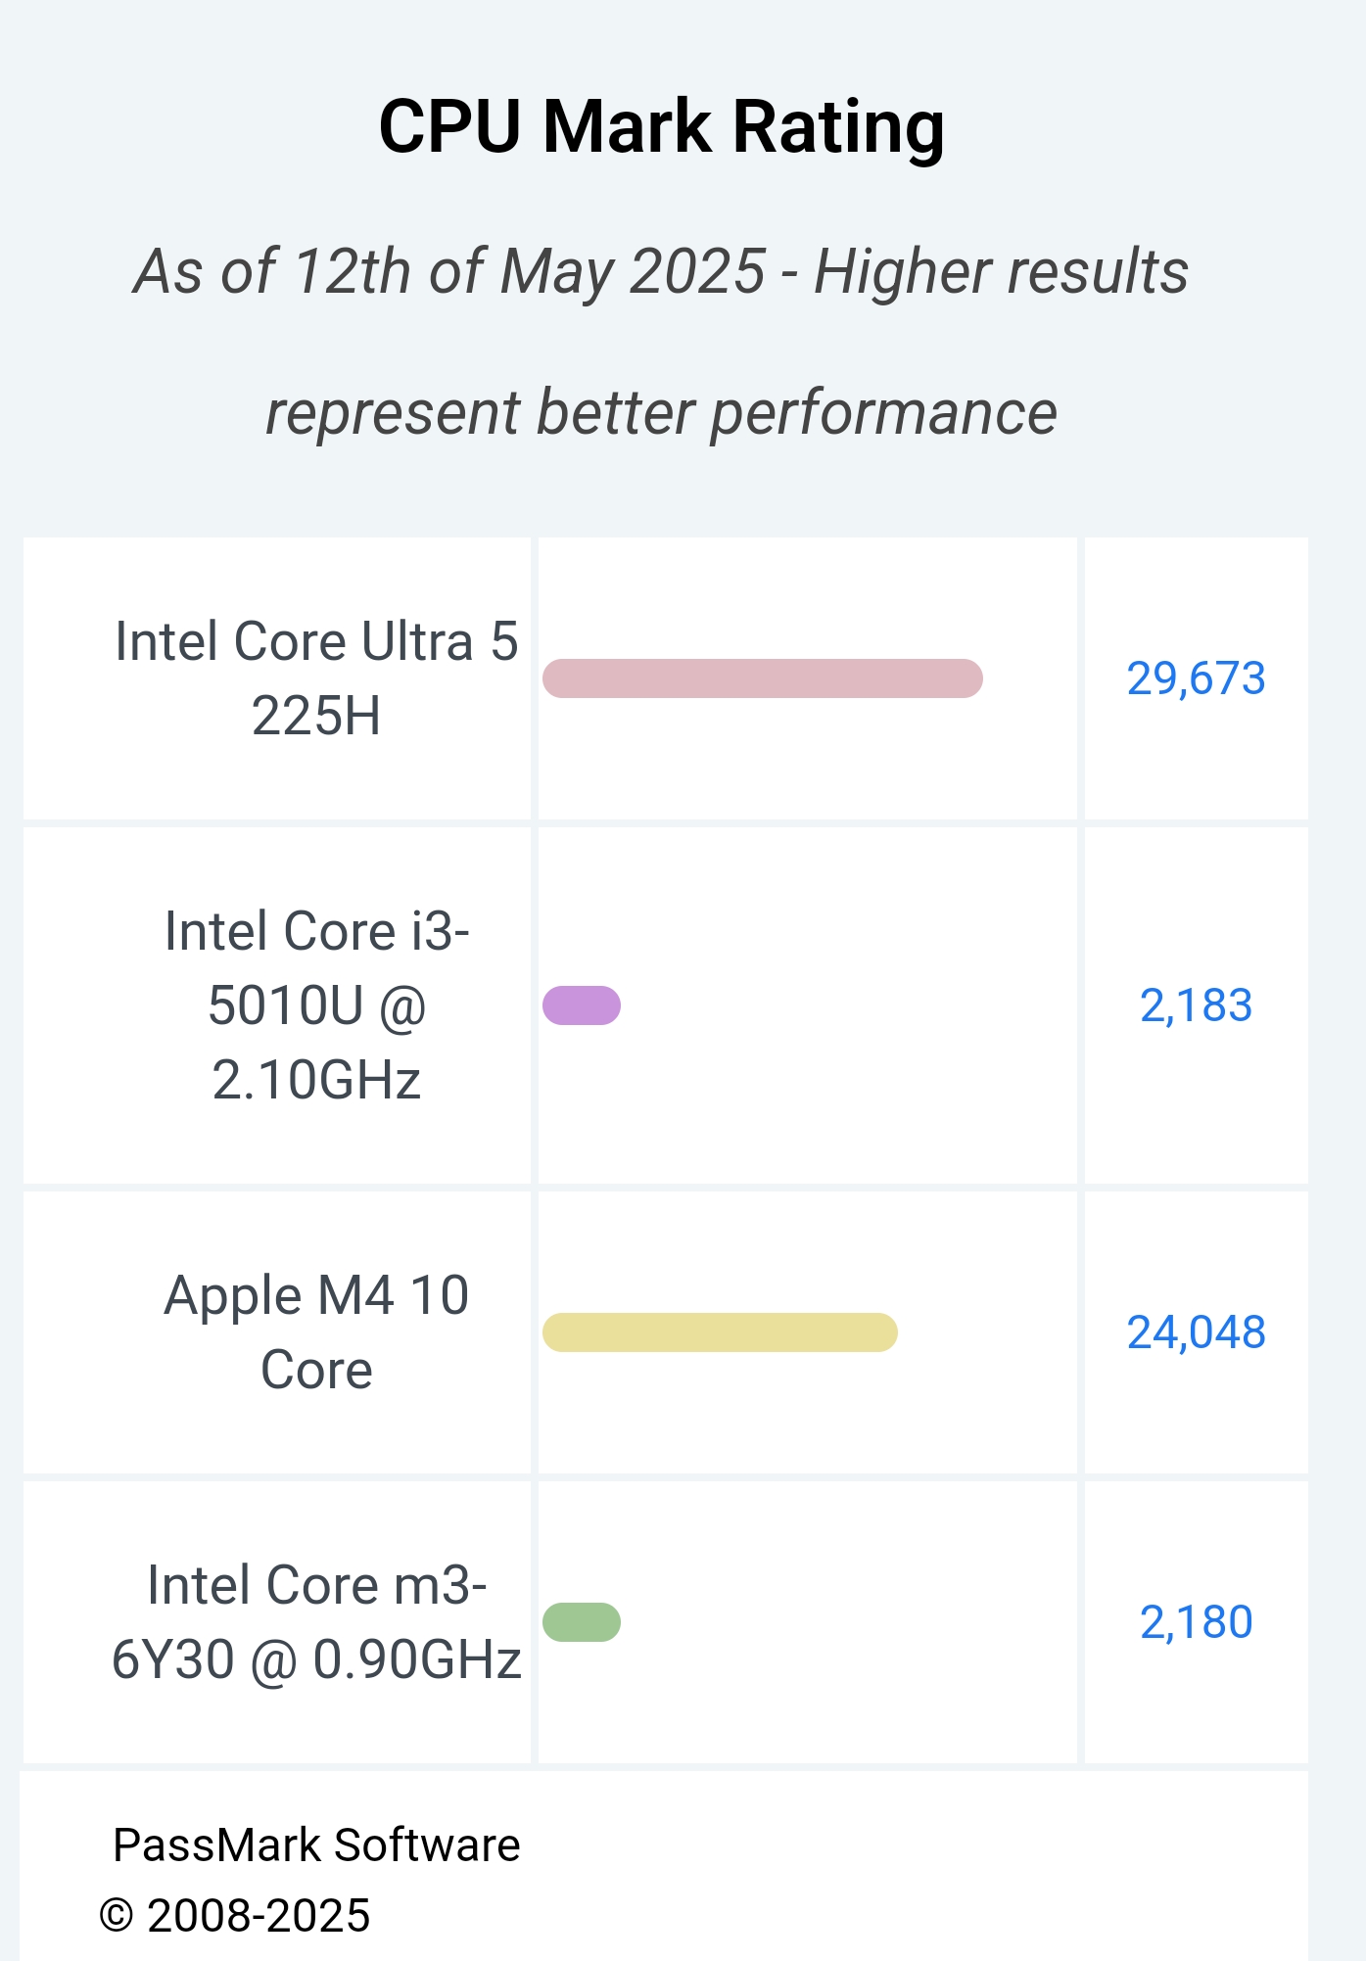Open the 2,183 score link
The image size is (1366, 1961).
(x=1196, y=1005)
